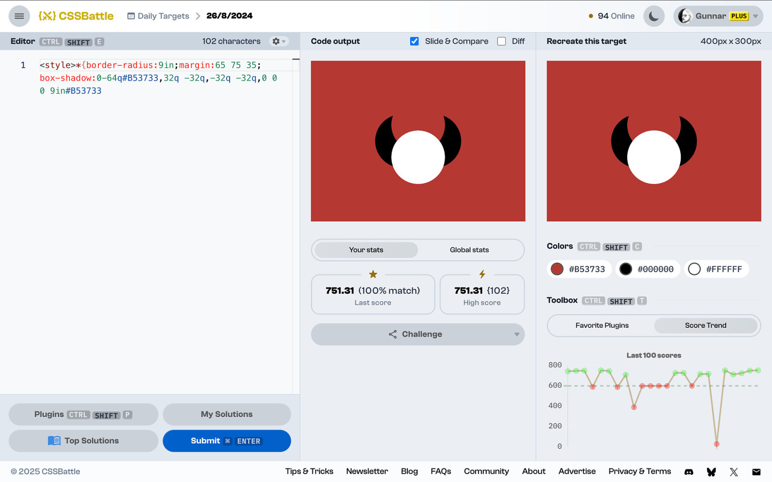Click the Daily Targets calendar icon

pyautogui.click(x=131, y=16)
